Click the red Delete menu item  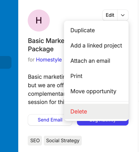click(96, 111)
